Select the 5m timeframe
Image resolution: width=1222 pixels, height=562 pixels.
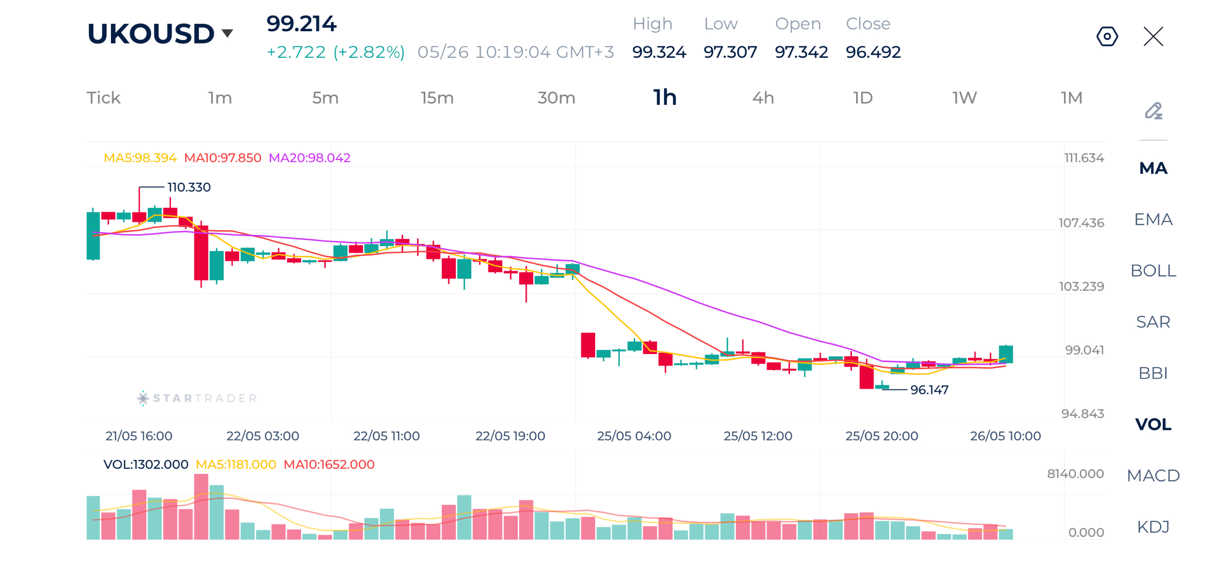[x=325, y=98]
